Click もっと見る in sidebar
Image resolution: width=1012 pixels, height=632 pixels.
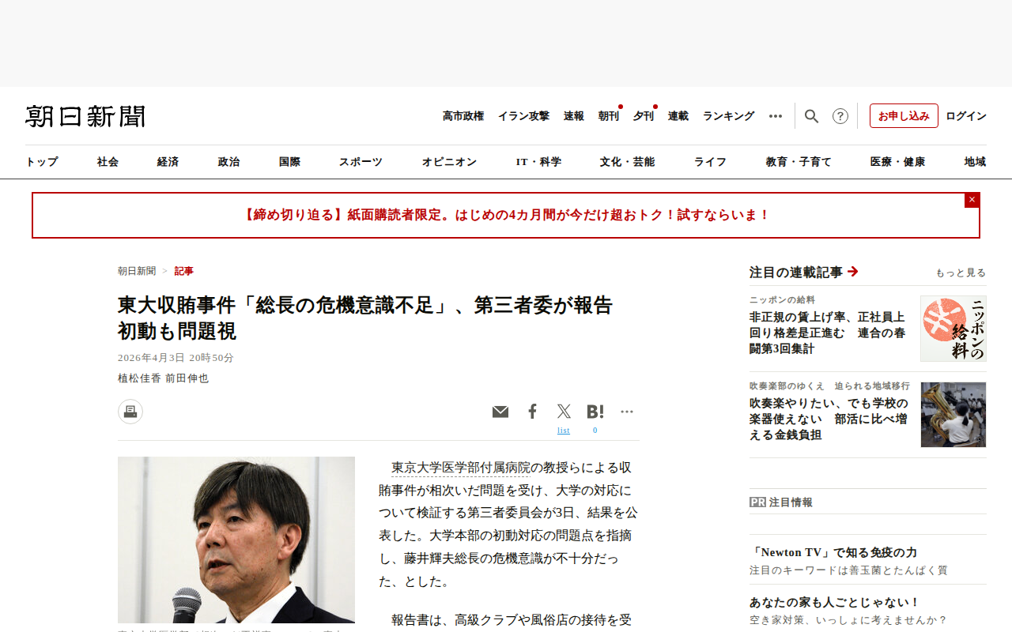[x=961, y=273]
